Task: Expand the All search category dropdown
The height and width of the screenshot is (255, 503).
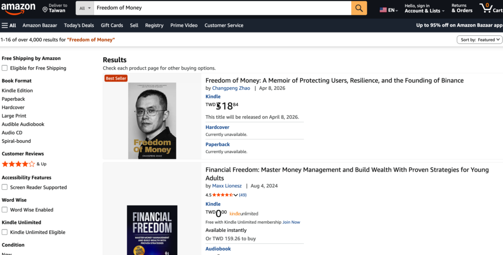Action: [x=84, y=8]
